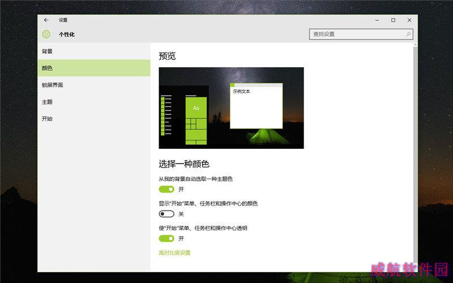Open the 开始 section
Image resolution: width=453 pixels, height=283 pixels.
click(94, 118)
